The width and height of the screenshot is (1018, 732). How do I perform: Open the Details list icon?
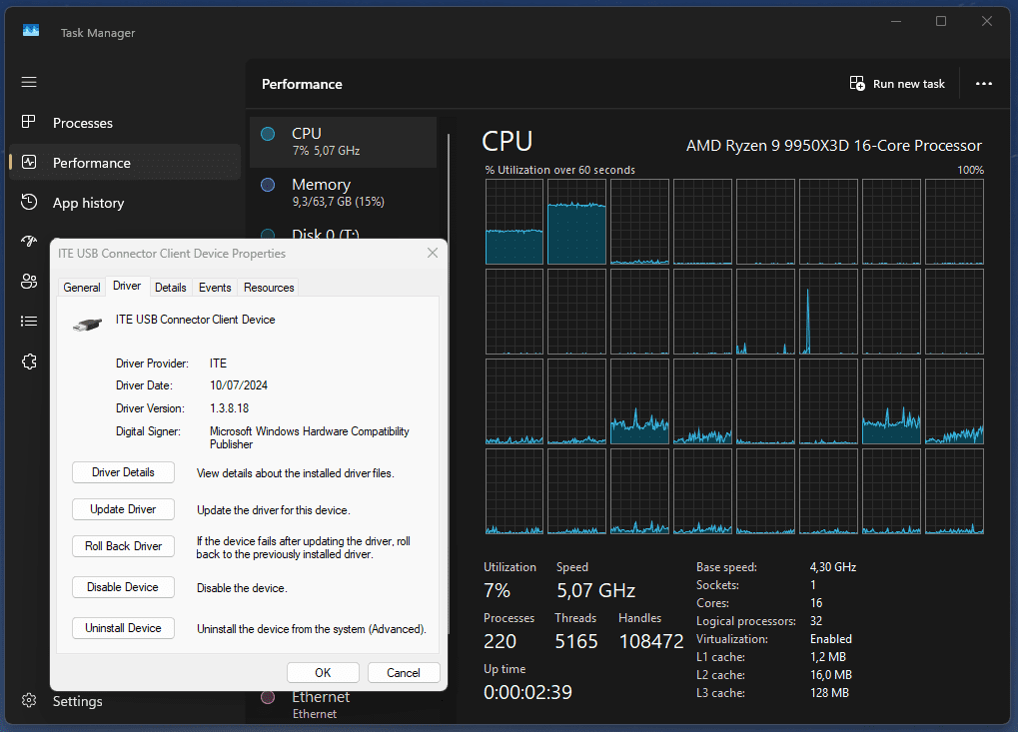(x=29, y=322)
